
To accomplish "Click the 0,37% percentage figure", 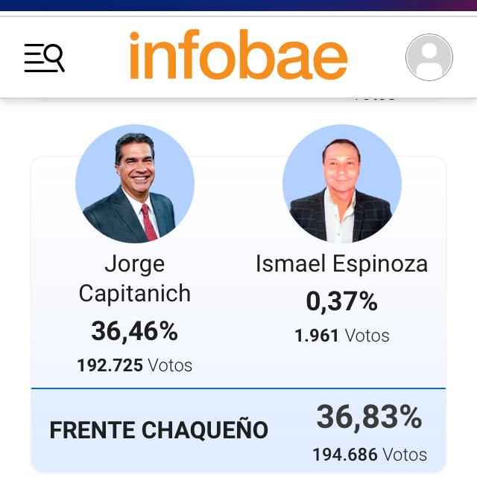I will [x=341, y=301].
